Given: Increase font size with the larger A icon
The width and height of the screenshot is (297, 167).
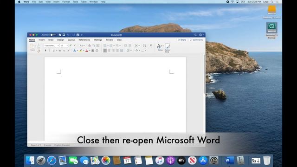Looking at the screenshot, I should coord(71,45).
